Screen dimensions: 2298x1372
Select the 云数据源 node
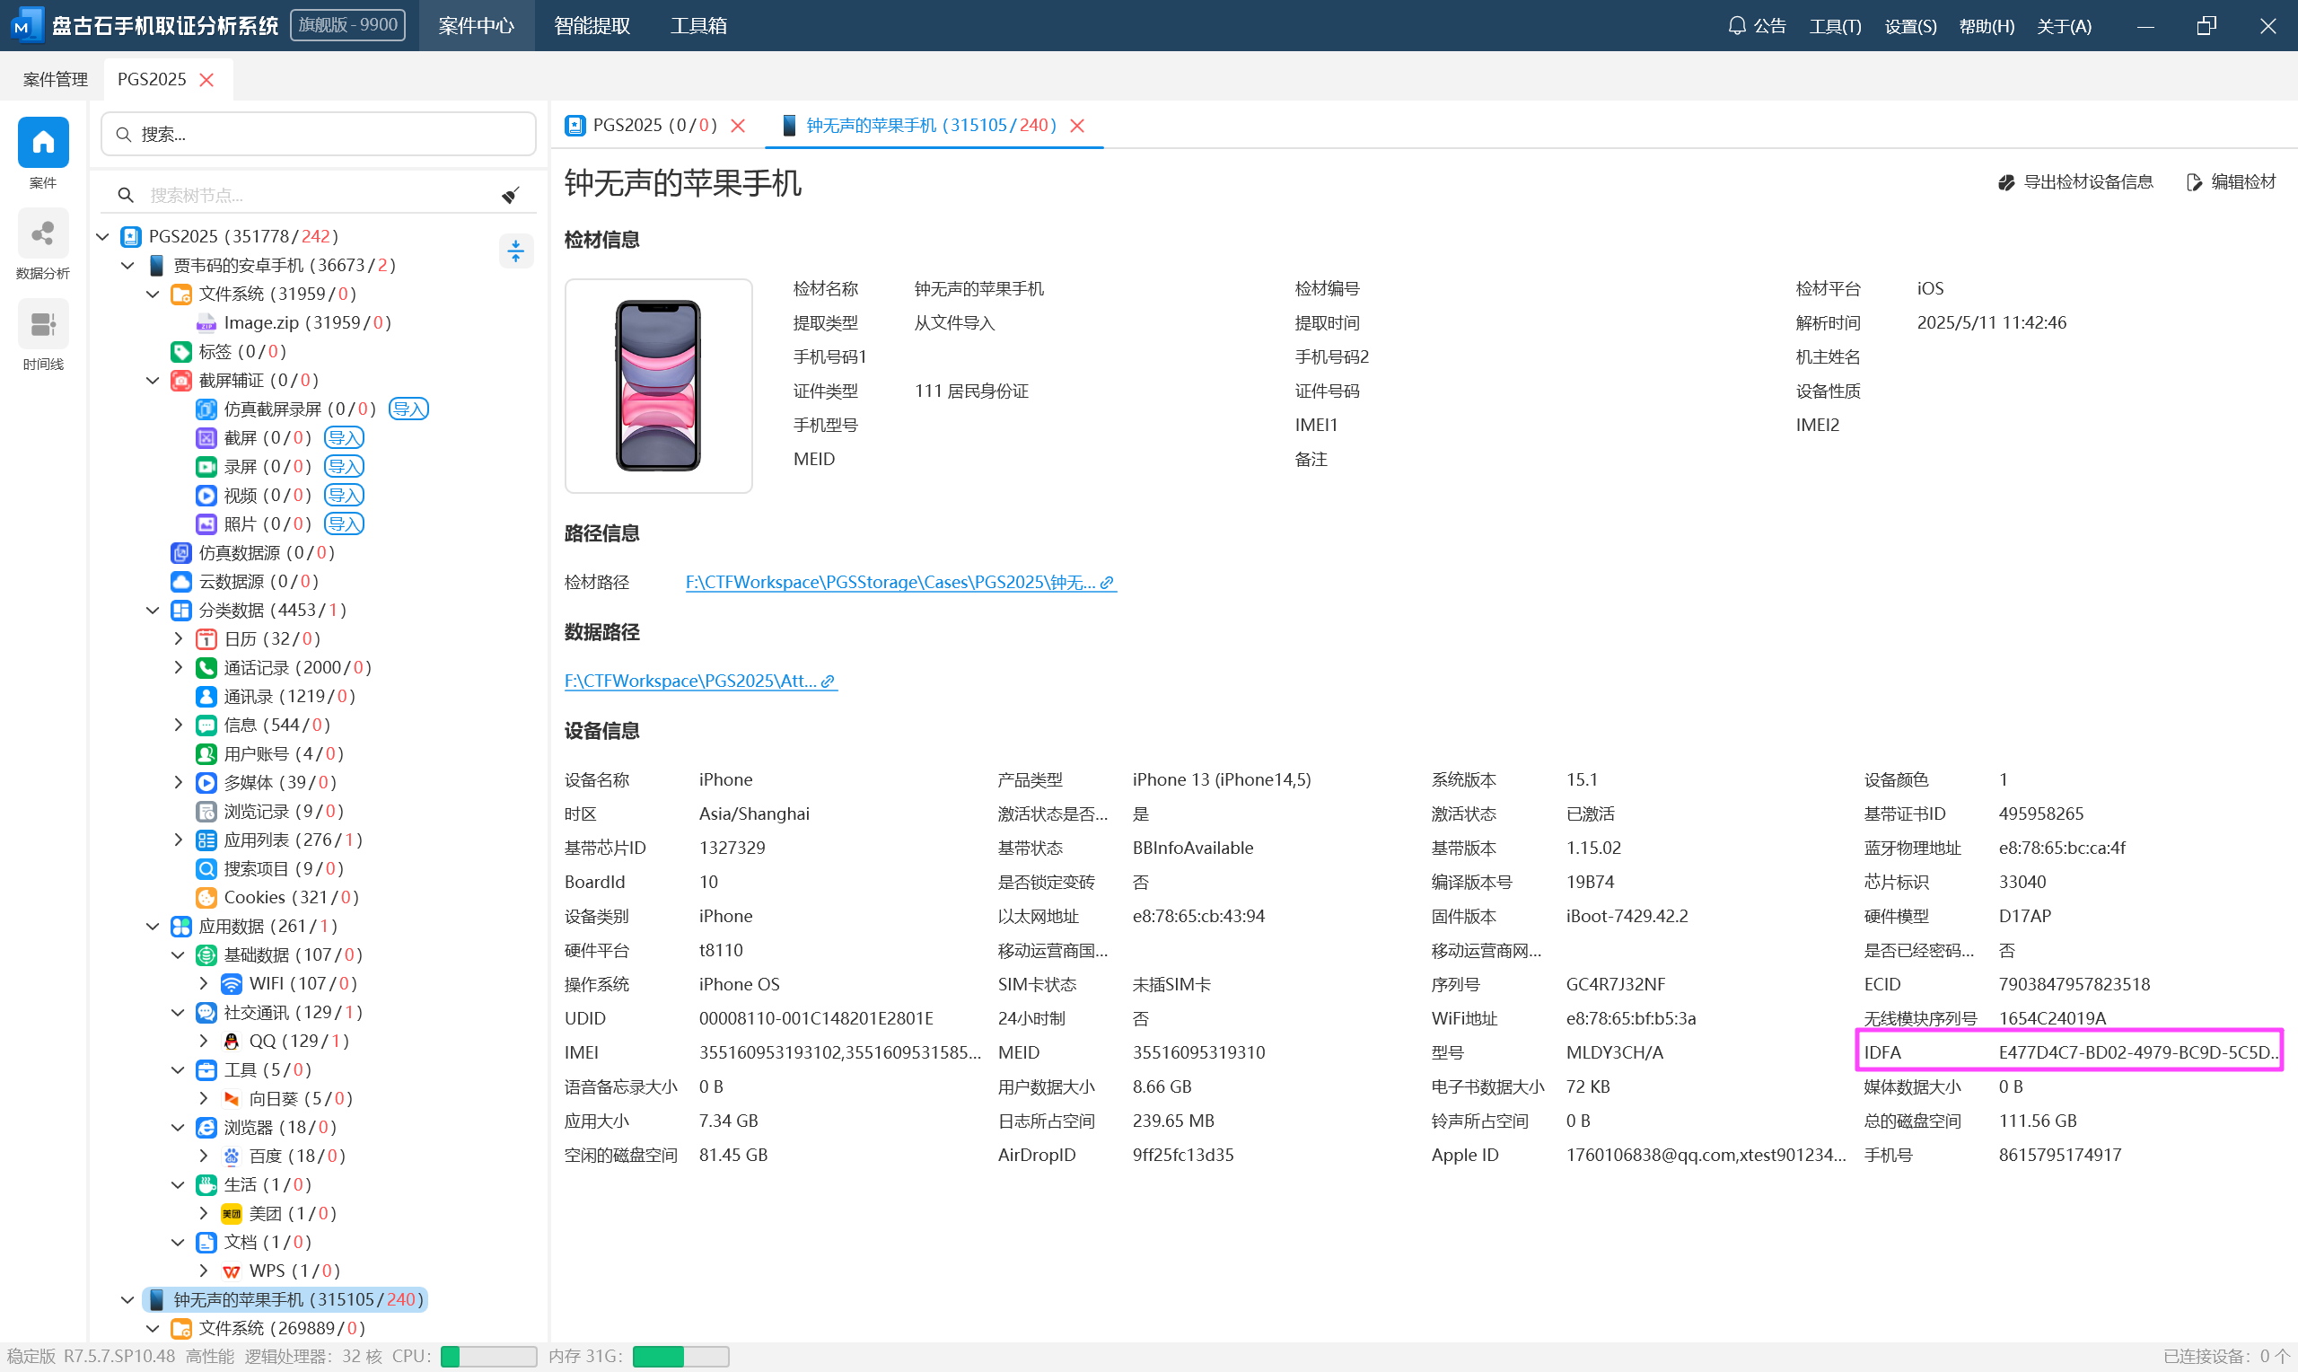pyautogui.click(x=245, y=581)
